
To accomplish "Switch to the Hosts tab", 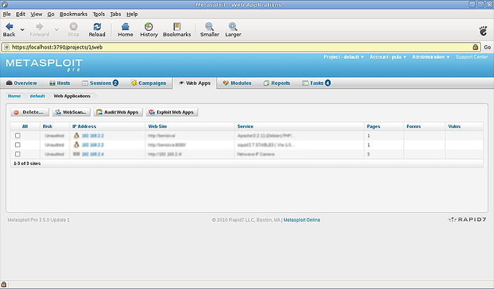I will pyautogui.click(x=60, y=83).
